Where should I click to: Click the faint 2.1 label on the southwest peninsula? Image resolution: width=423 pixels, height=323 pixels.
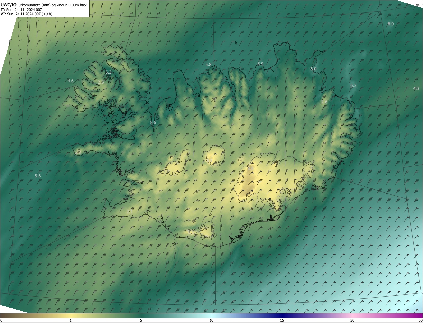130,211
